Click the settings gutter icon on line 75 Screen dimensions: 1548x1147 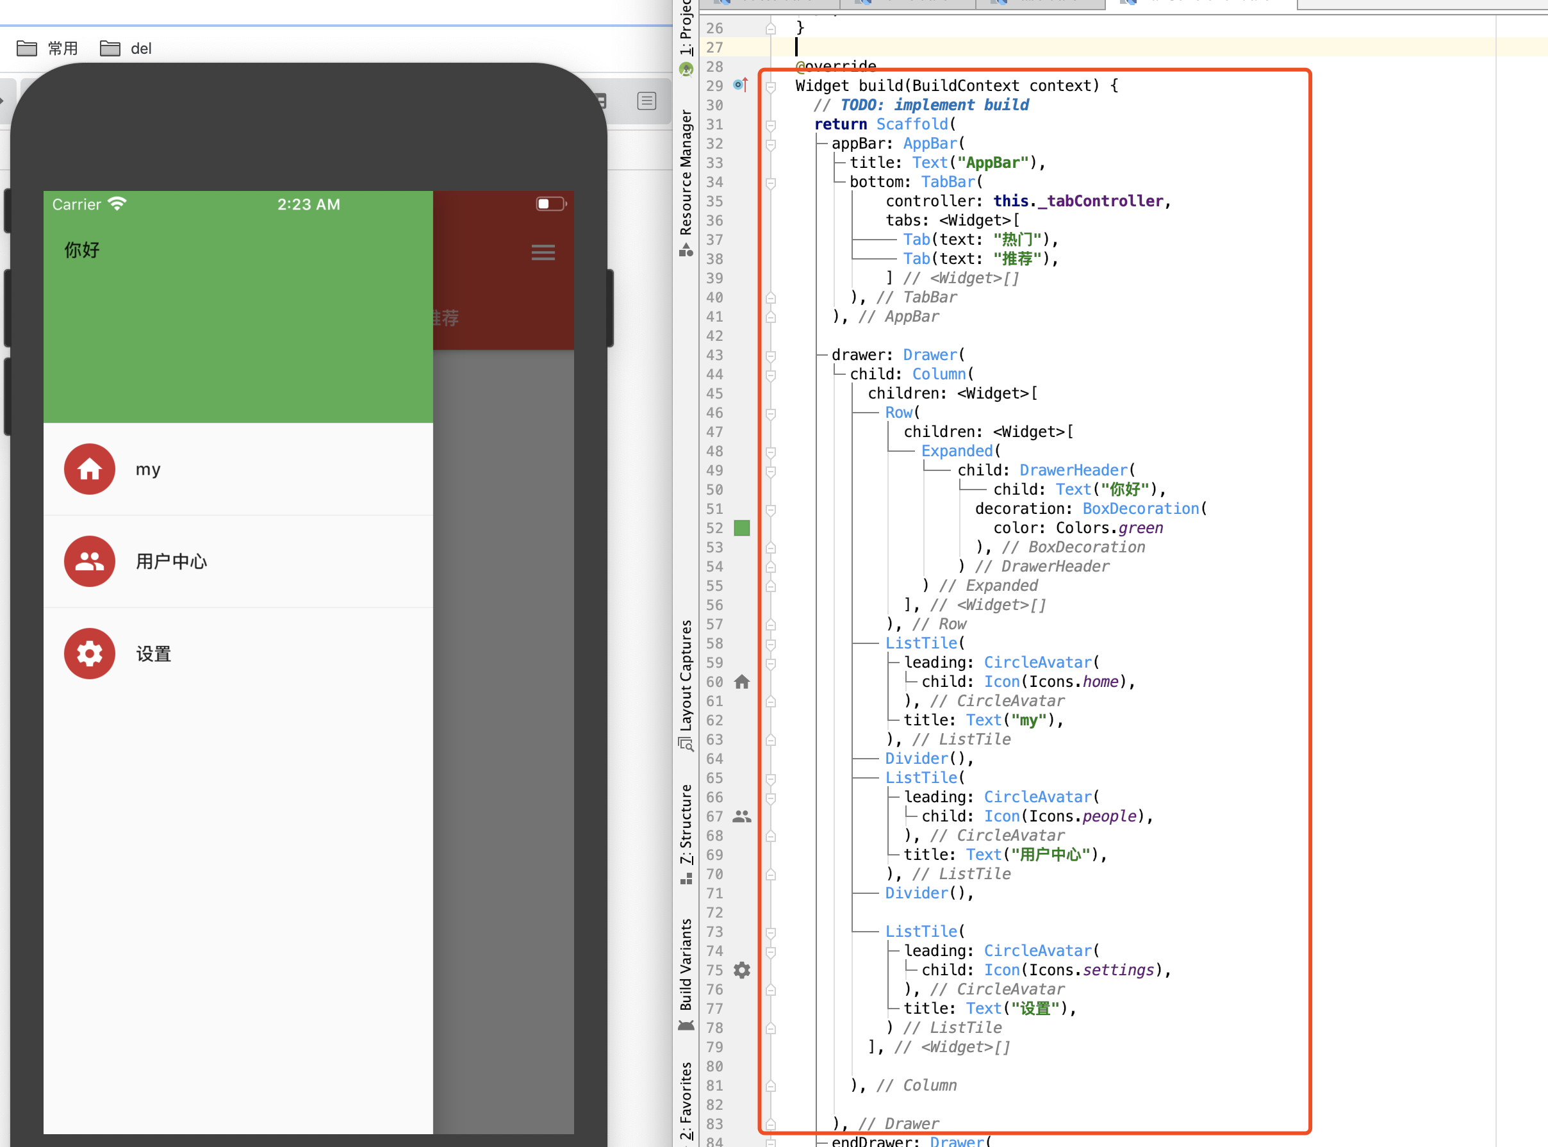(741, 970)
